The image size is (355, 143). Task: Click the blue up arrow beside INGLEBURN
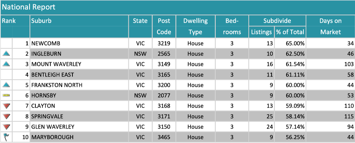point(6,54)
